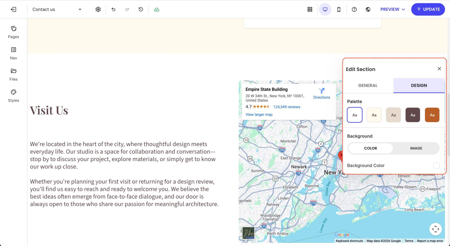Viewport: 450px width, 246px height.
Task: Select the IMAGE background option
Action: tap(416, 148)
